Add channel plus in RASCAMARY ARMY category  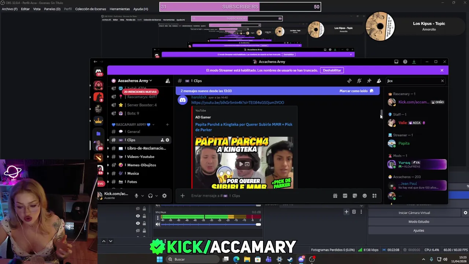pyautogui.click(x=167, y=125)
